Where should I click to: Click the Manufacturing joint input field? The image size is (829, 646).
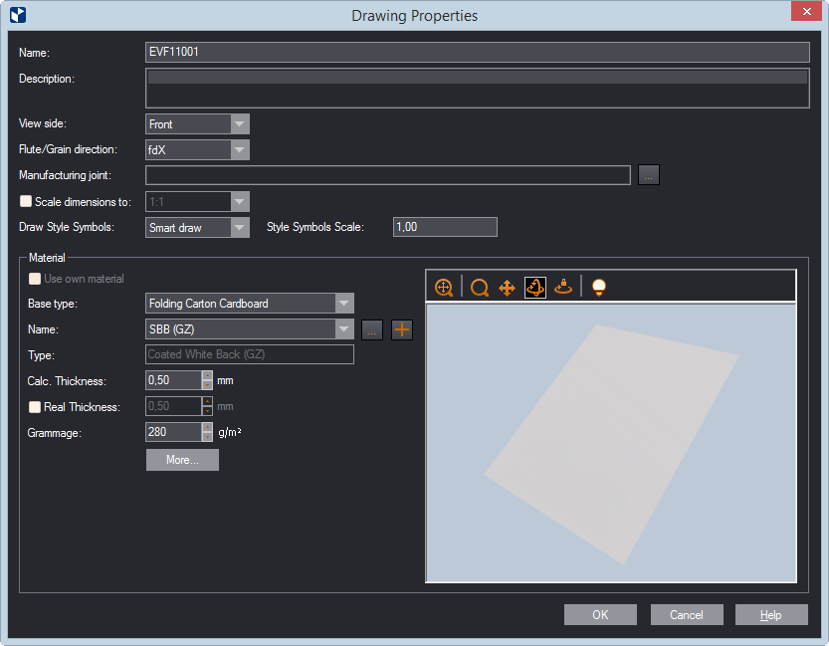pos(388,175)
